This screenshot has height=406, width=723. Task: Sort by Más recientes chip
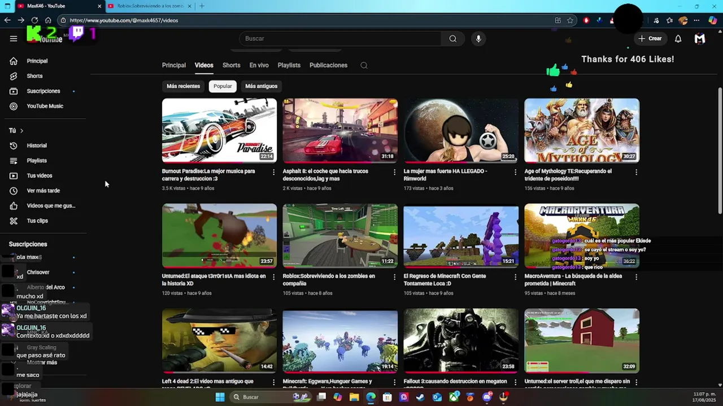183,86
